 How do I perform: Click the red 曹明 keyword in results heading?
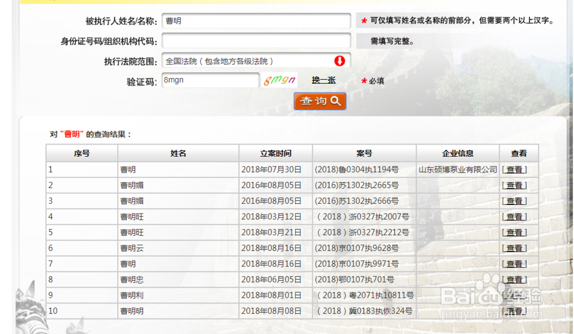[x=72, y=134]
